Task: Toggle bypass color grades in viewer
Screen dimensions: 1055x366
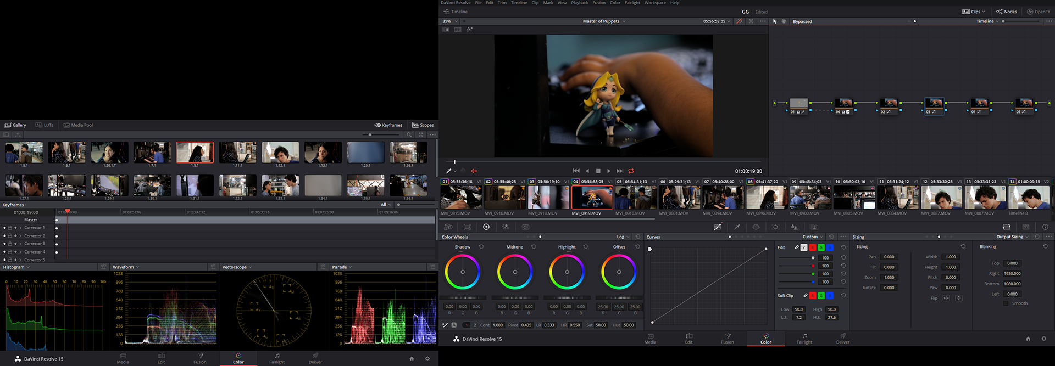Action: click(x=739, y=21)
